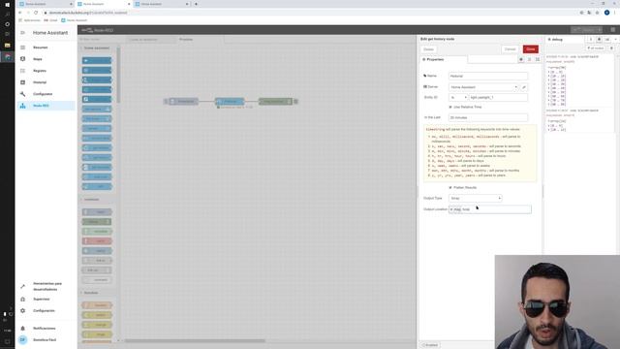This screenshot has height=349, width=620.
Task: Click the pencil icon to edit server
Action: pyautogui.click(x=524, y=87)
